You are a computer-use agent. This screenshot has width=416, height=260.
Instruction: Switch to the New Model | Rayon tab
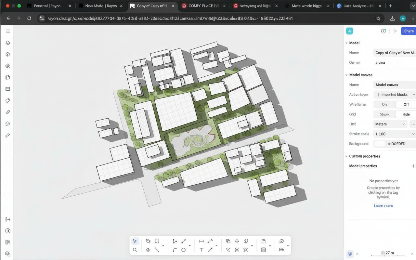[x=101, y=6]
